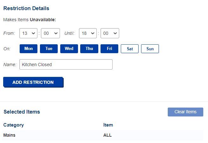Screen dimensions: 208x143
Task: Click the Restriction Details heading
Action: pos(26,8)
